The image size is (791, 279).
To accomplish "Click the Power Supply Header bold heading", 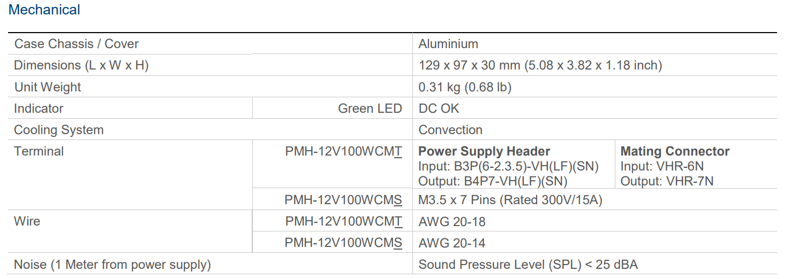I will click(484, 151).
